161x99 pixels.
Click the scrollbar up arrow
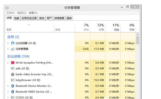(x=137, y=34)
